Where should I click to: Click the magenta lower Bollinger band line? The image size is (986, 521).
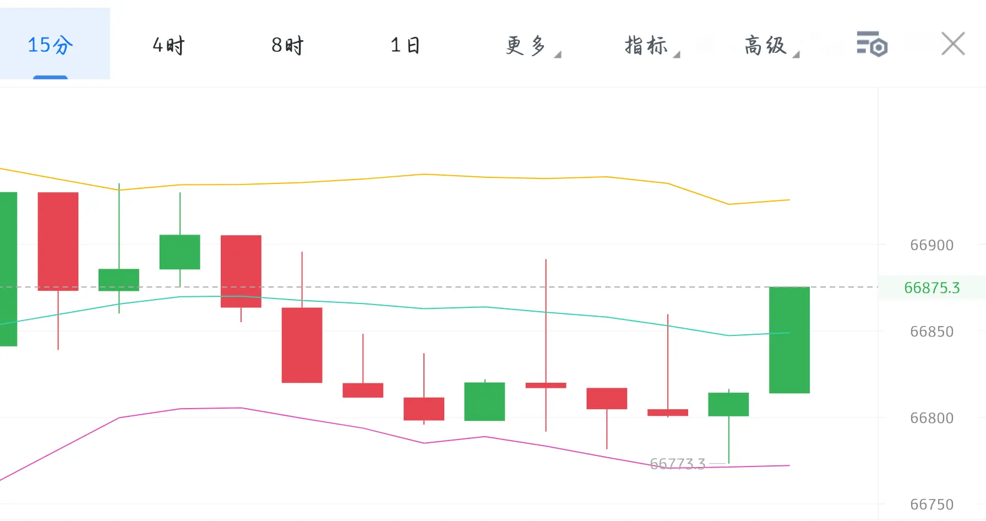click(363, 428)
